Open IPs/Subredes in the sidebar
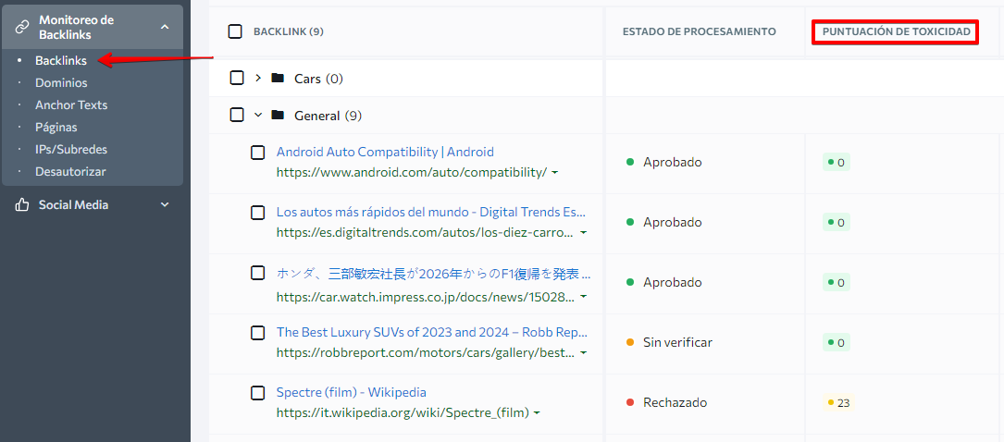The image size is (1004, 442). coord(71,150)
